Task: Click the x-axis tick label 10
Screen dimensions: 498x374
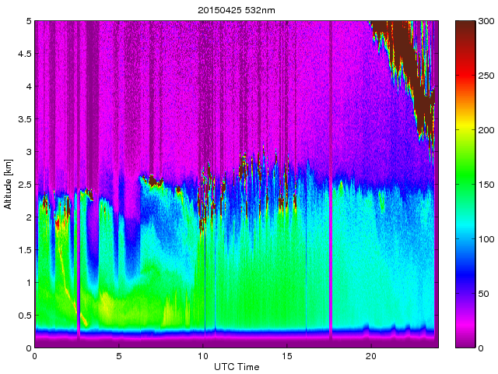Action: point(202,356)
